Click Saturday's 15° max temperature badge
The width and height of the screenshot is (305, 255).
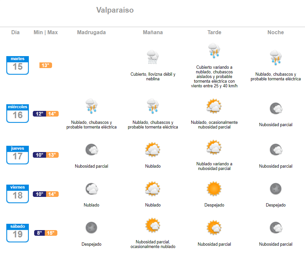[x=51, y=233]
